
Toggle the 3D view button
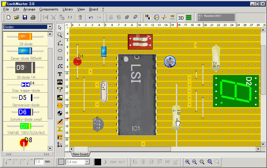pos(181,17)
